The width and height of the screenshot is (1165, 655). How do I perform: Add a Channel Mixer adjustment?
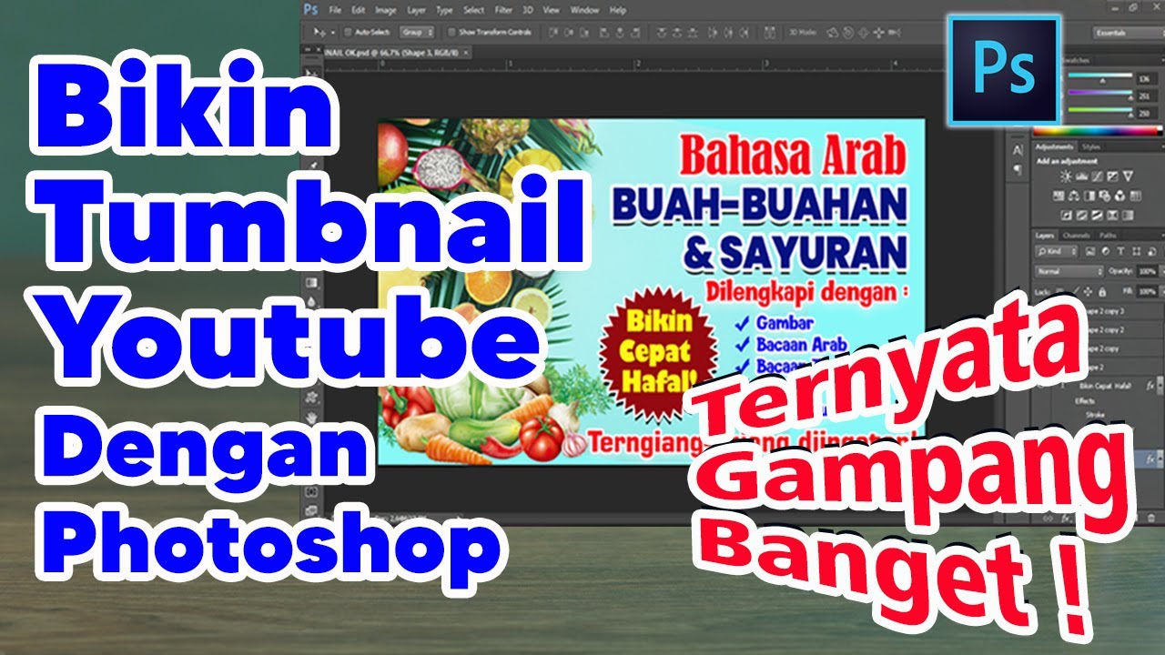[x=1119, y=196]
